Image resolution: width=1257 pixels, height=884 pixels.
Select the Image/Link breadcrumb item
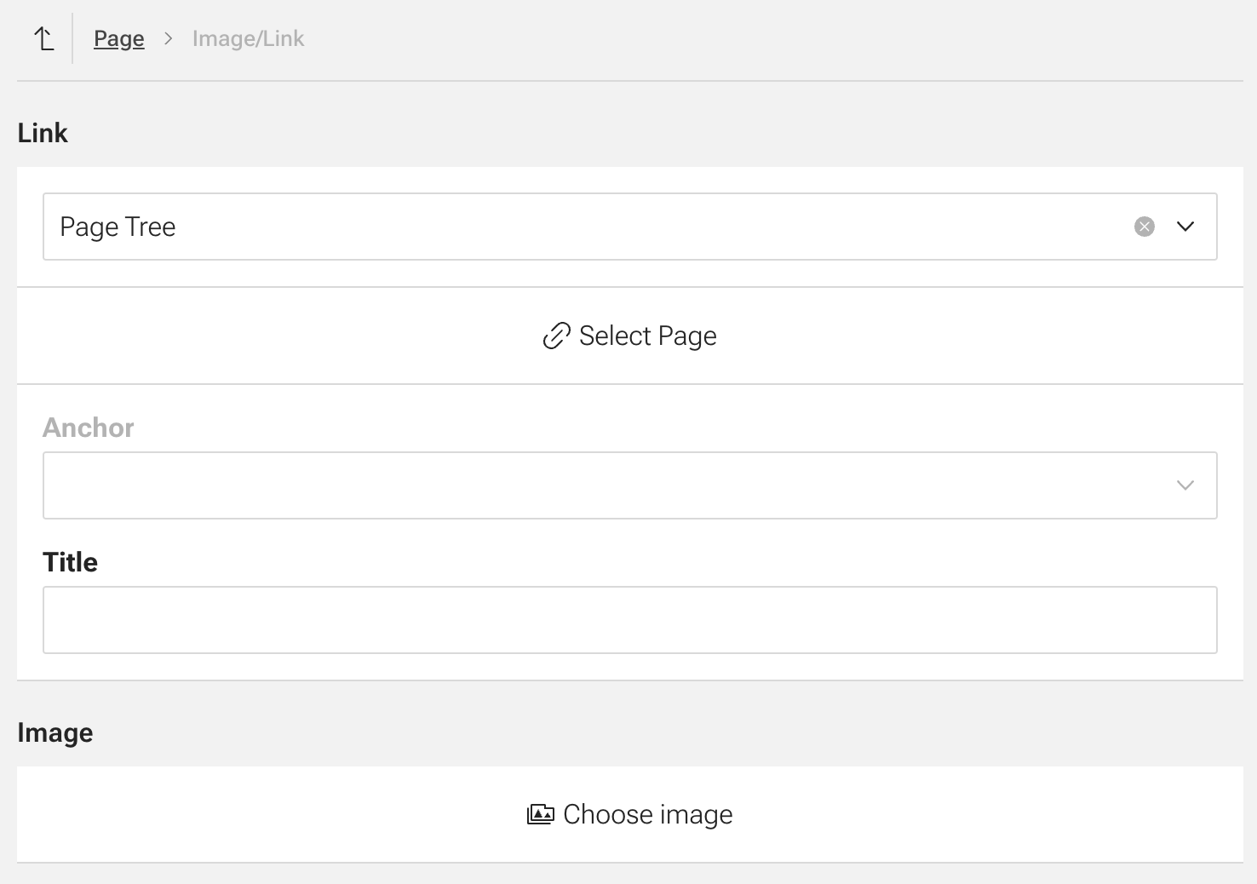[248, 39]
